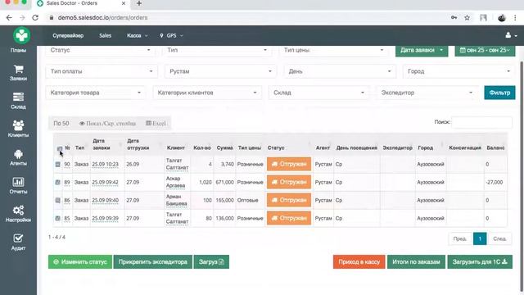
Task: Open a new browser tab
Action: point(139,3)
